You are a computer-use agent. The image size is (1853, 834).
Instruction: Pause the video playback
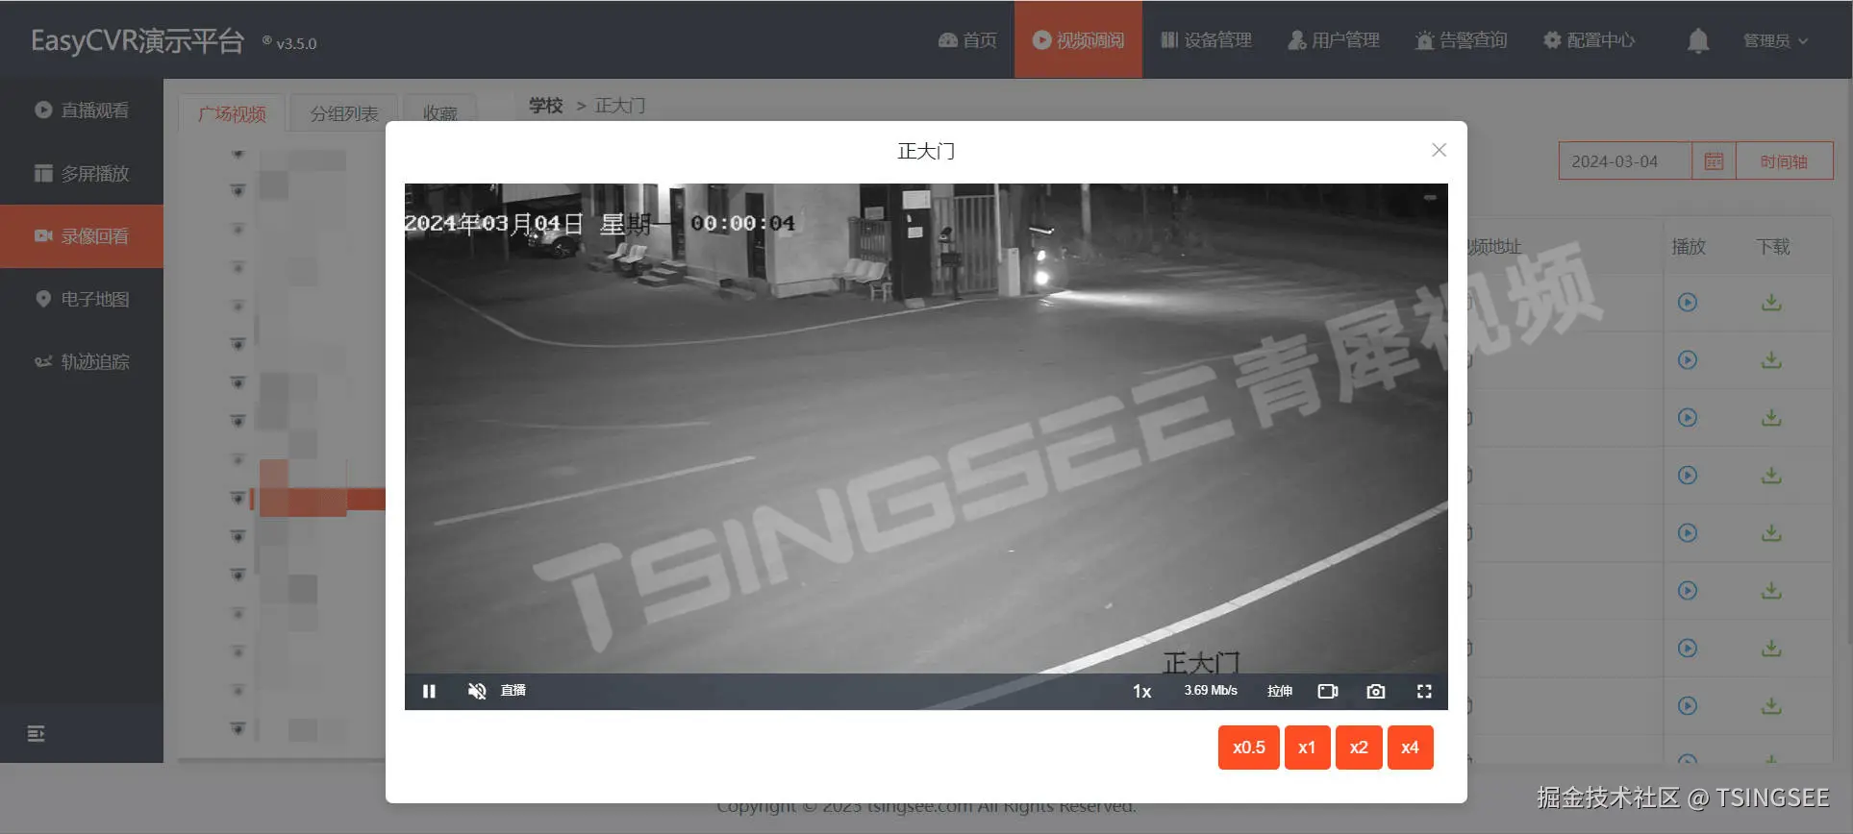coord(429,691)
